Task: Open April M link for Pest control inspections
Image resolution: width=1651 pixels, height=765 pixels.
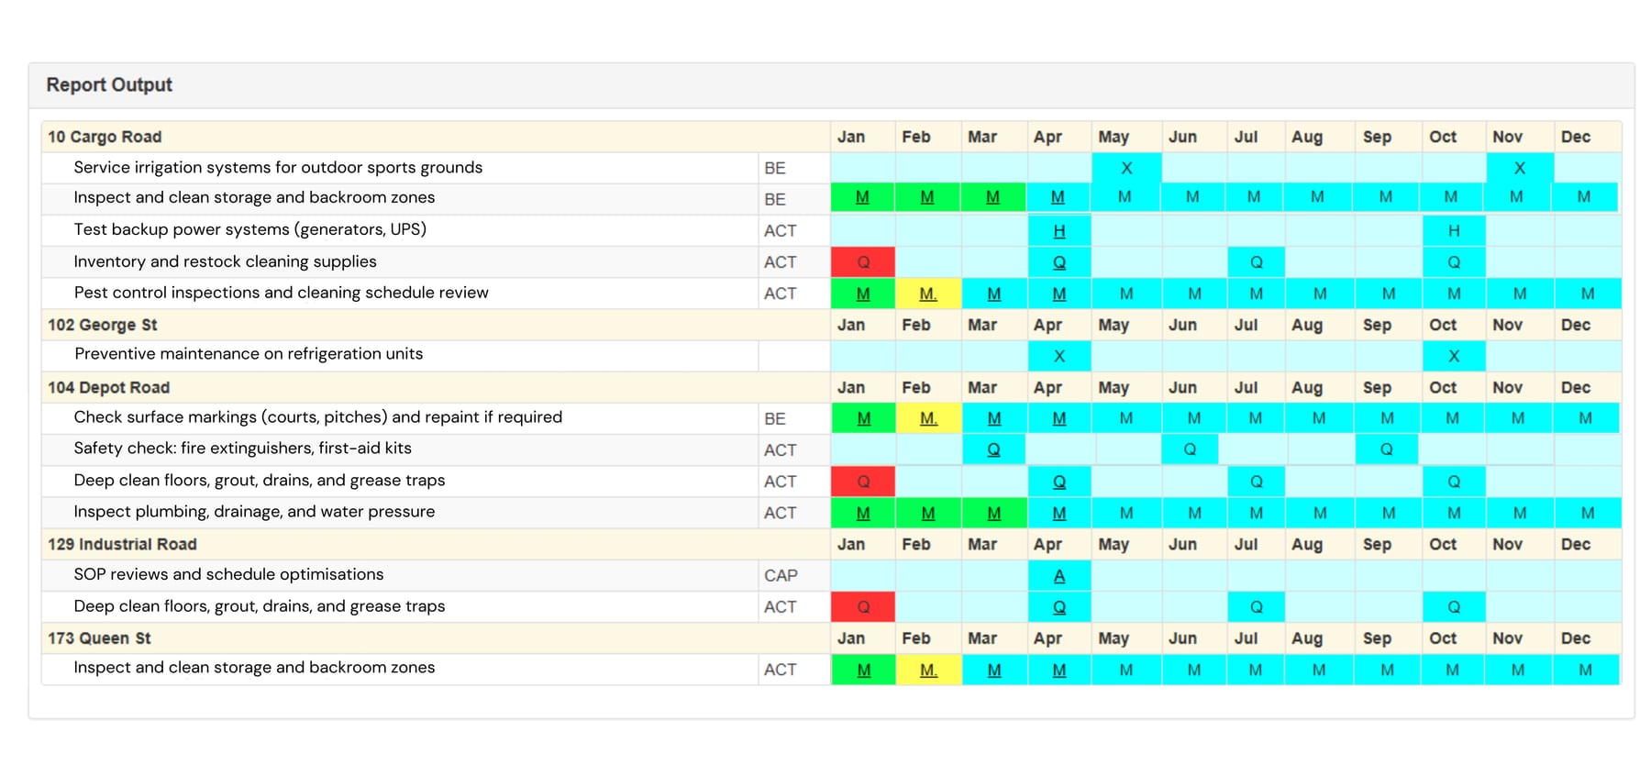Action: [x=1059, y=294]
